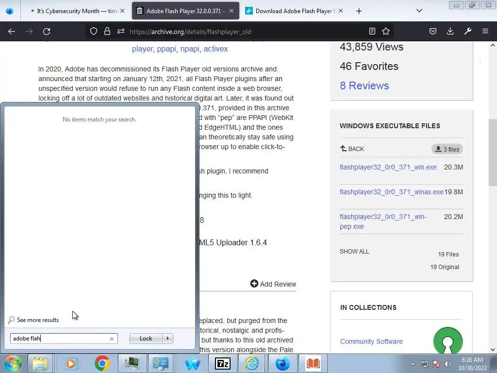Open Action Center flag tray icon

436,364
